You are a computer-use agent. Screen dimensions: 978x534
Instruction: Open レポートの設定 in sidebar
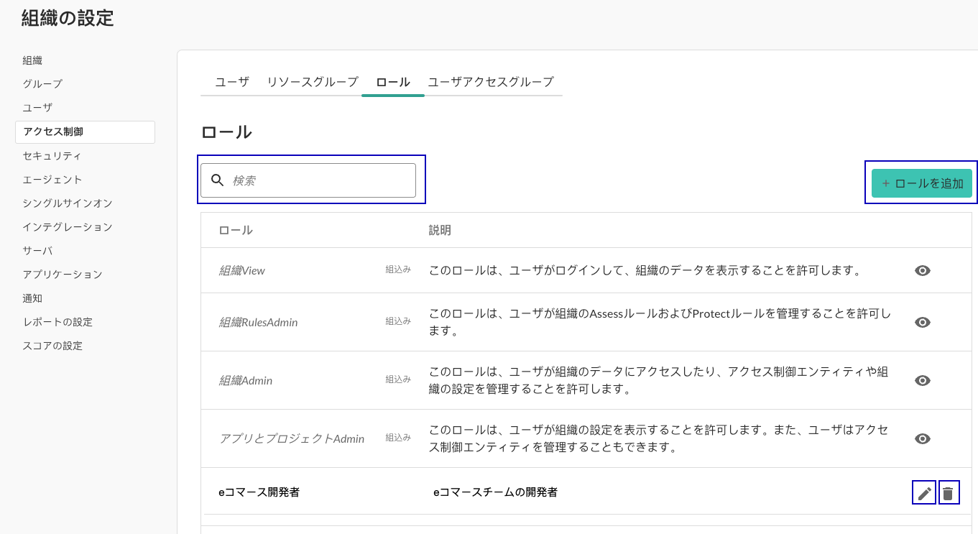[57, 322]
